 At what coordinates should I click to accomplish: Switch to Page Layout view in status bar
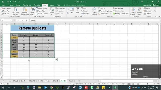click(x=133, y=84)
